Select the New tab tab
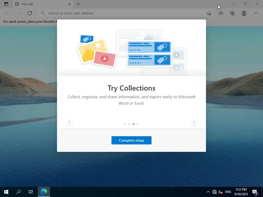 (x=43, y=4)
